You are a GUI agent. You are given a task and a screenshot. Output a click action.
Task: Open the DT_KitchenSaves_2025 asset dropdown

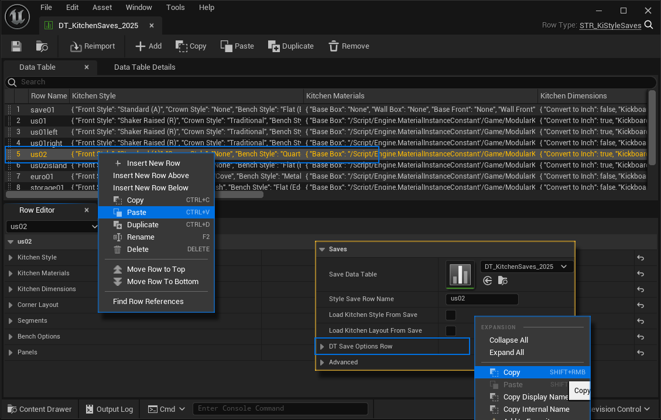pyautogui.click(x=525, y=267)
